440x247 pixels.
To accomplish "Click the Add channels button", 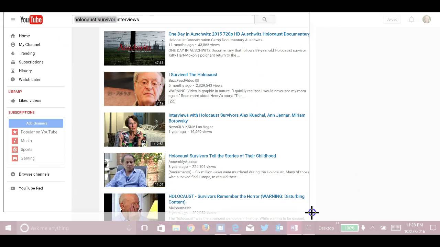I will [x=36, y=123].
